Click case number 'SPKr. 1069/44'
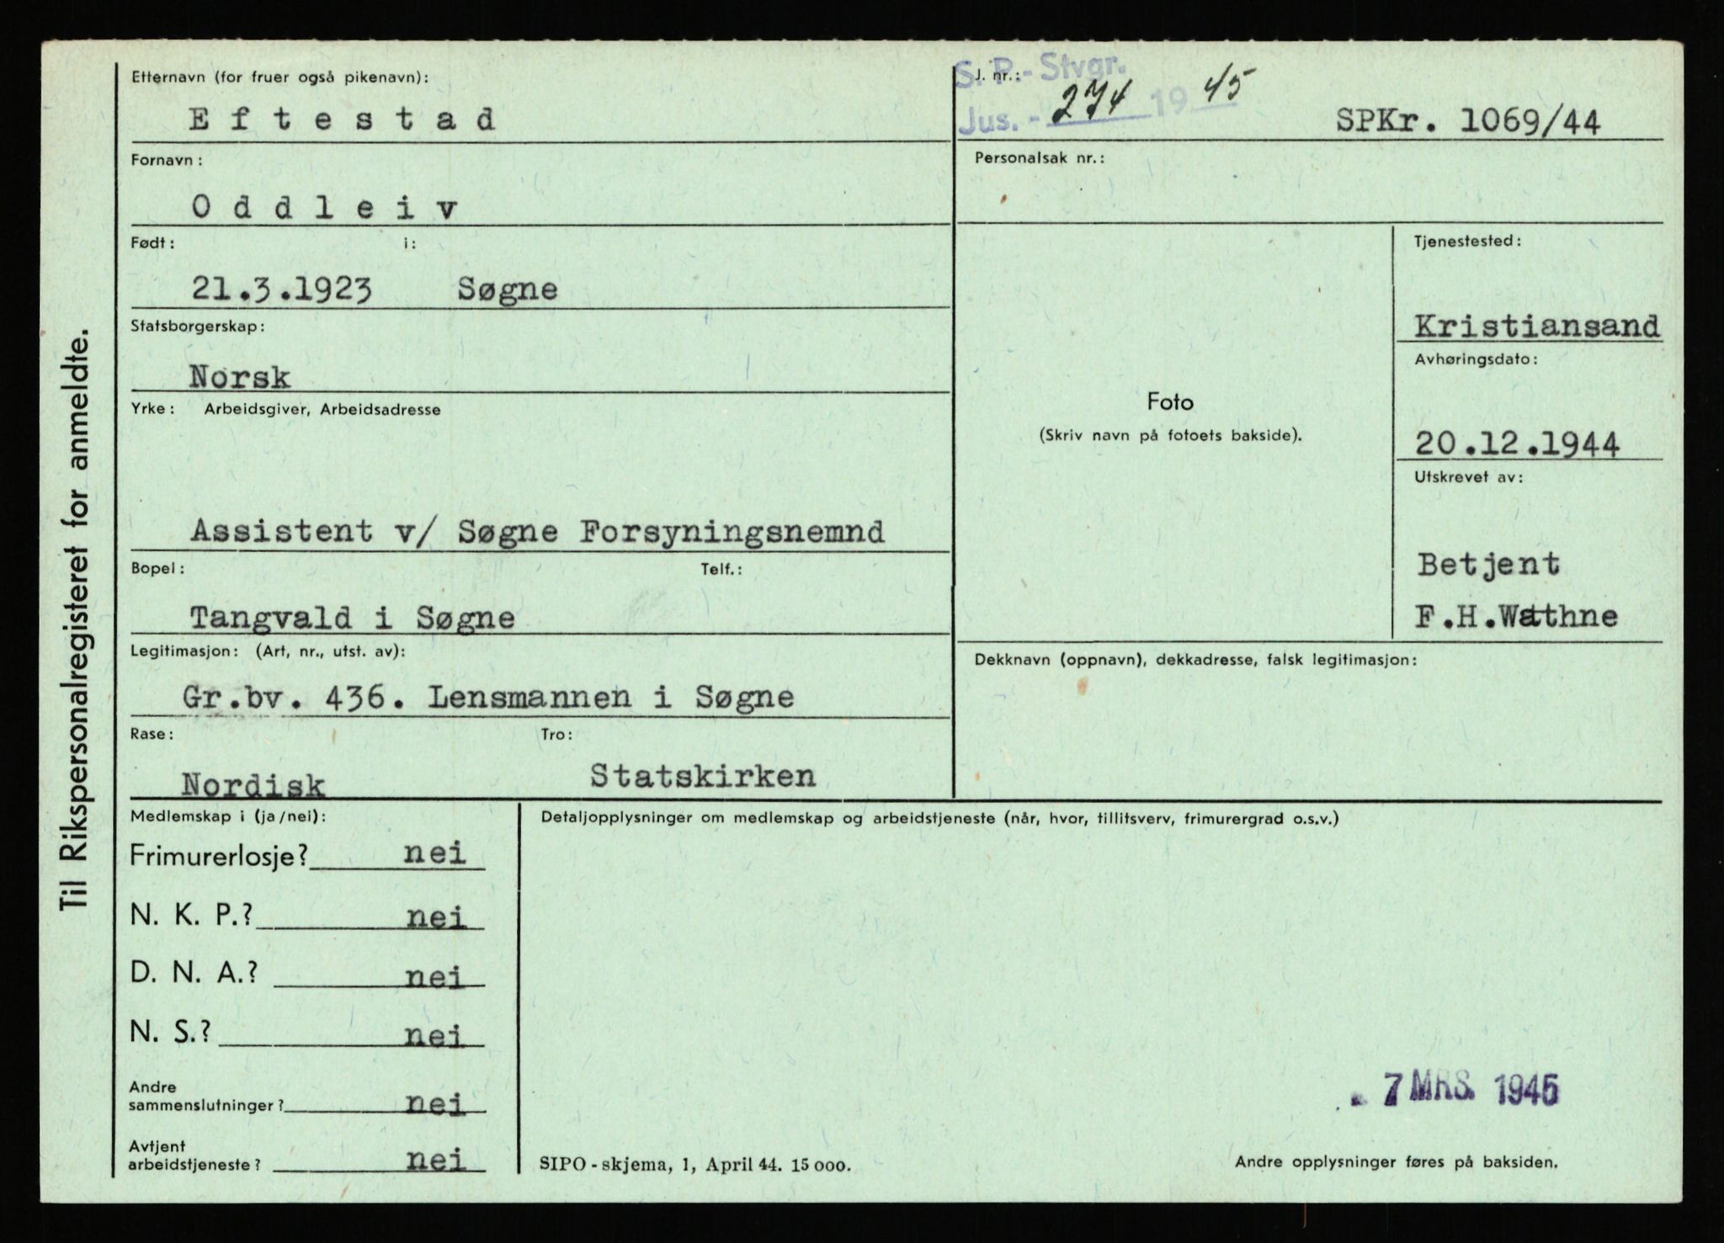Screen dimensions: 1724x1243 click(x=1467, y=123)
